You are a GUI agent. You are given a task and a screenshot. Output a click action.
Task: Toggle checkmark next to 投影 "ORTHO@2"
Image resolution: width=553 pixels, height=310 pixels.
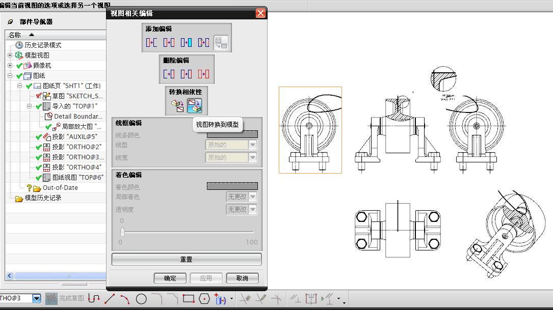(x=39, y=147)
